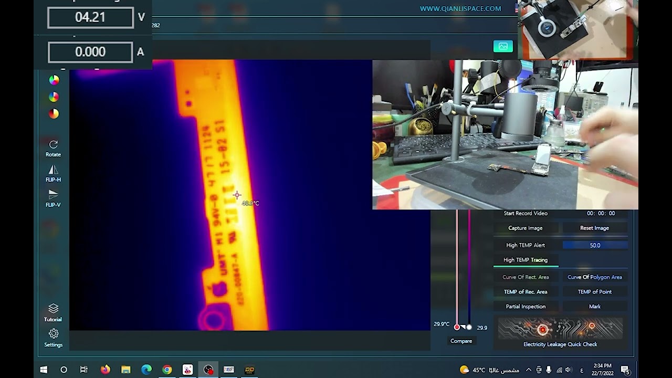Image resolution: width=672 pixels, height=378 pixels.
Task: Click the microphone tray icon
Action: pos(549,370)
